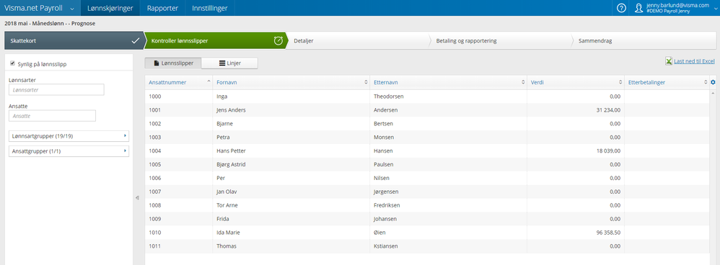Click first name Hans Petter
The height and width of the screenshot is (265, 720).
231,151
